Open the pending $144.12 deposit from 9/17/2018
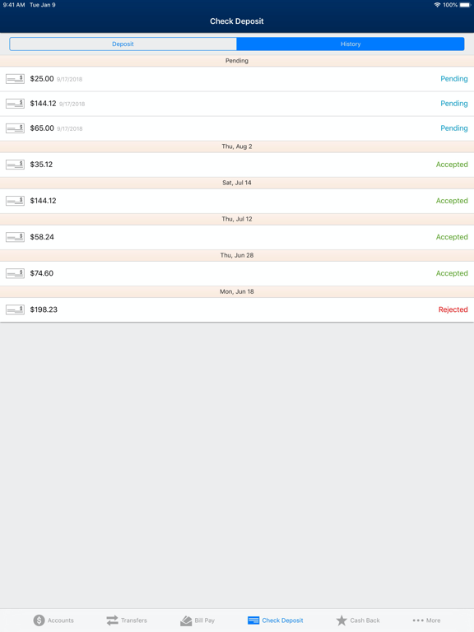This screenshot has width=474, height=632. pos(237,104)
